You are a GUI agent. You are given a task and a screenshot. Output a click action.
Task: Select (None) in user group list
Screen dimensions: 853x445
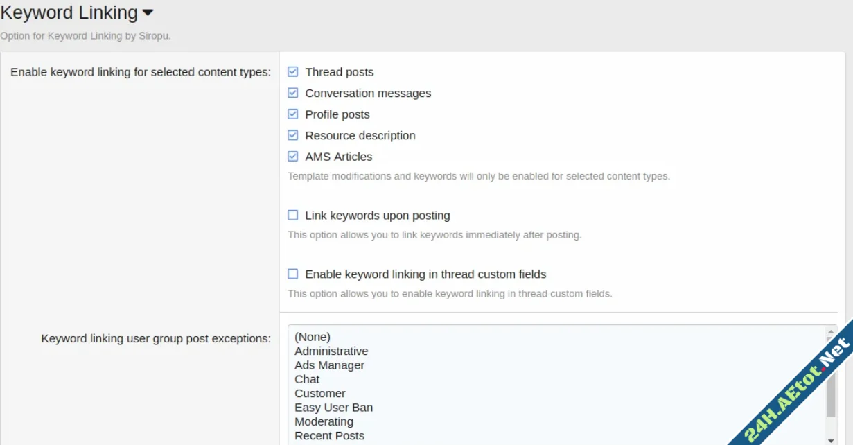pos(313,337)
